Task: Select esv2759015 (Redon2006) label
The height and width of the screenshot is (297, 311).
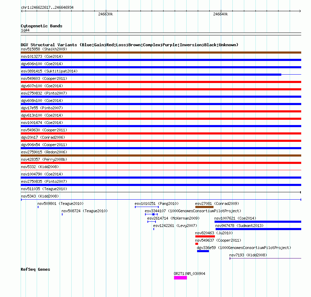Action: tap(44, 152)
